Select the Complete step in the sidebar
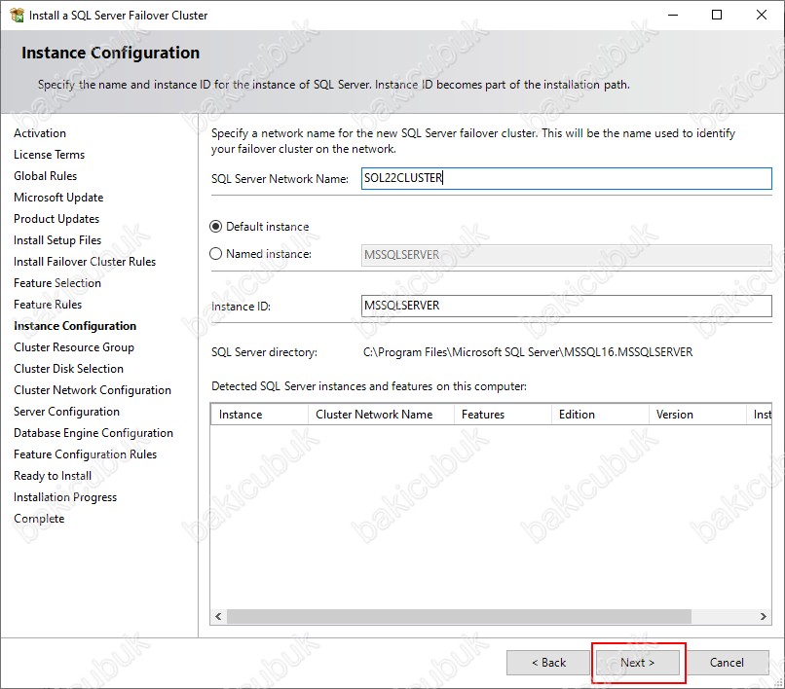The height and width of the screenshot is (689, 785). (x=39, y=519)
